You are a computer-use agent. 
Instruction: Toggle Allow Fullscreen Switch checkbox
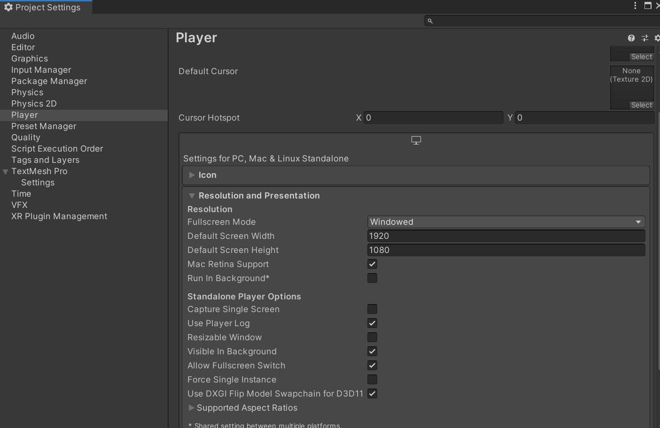372,366
